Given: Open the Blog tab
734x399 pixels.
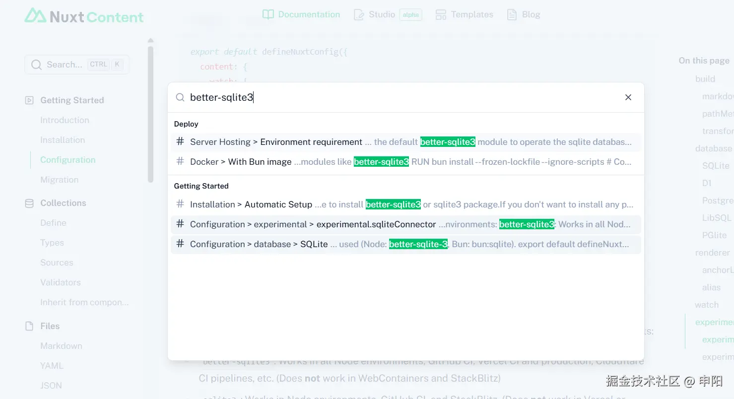Looking at the screenshot, I should click(x=524, y=14).
